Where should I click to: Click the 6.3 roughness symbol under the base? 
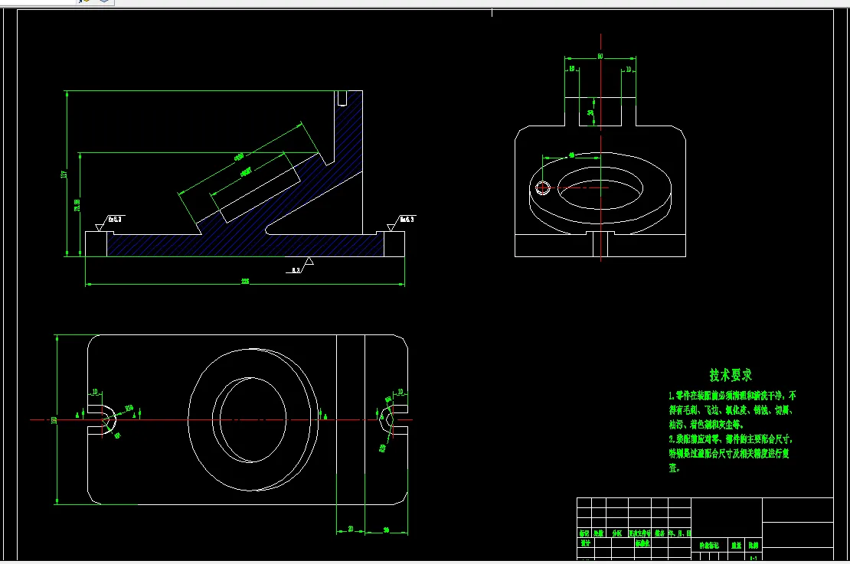tap(299, 266)
